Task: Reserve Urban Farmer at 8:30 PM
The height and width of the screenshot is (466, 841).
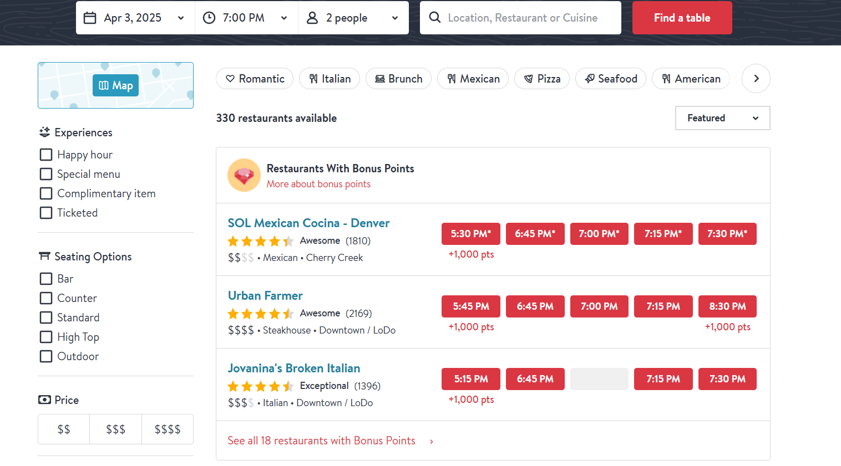Action: point(727,306)
